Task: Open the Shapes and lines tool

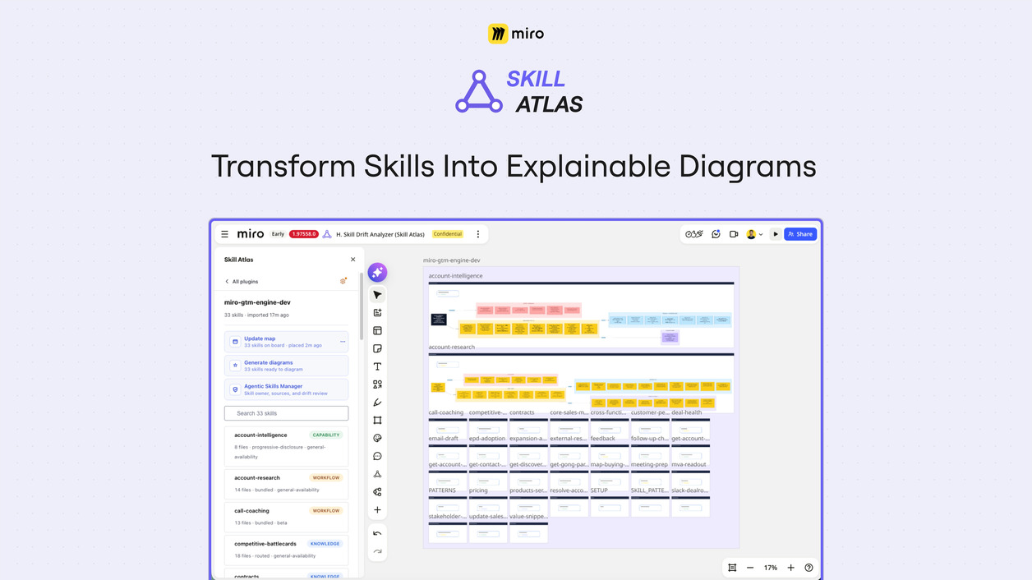Action: click(x=377, y=384)
